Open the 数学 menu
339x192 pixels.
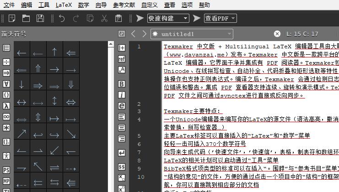pyautogui.click(x=84, y=5)
